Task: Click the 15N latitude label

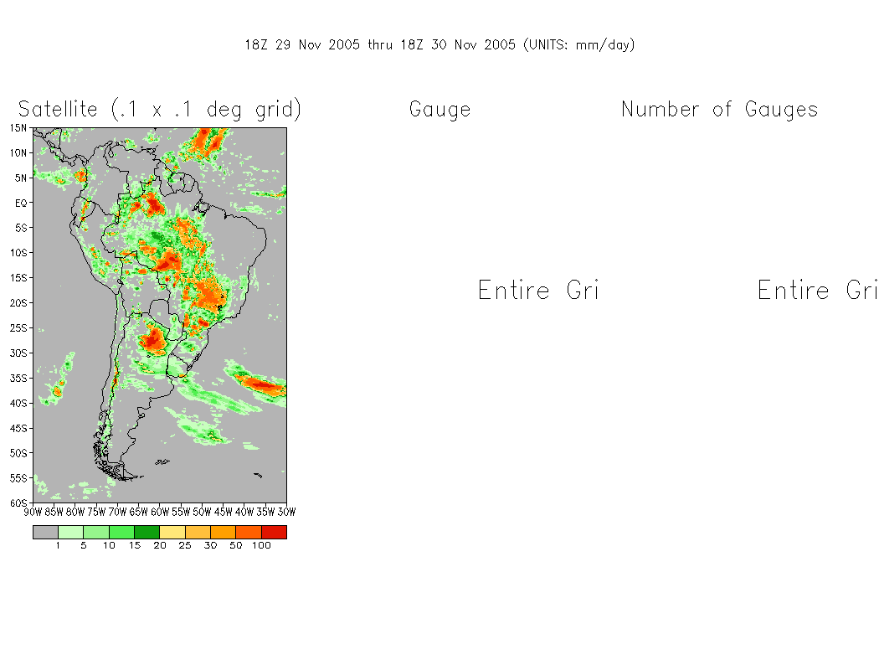Action: [x=18, y=128]
